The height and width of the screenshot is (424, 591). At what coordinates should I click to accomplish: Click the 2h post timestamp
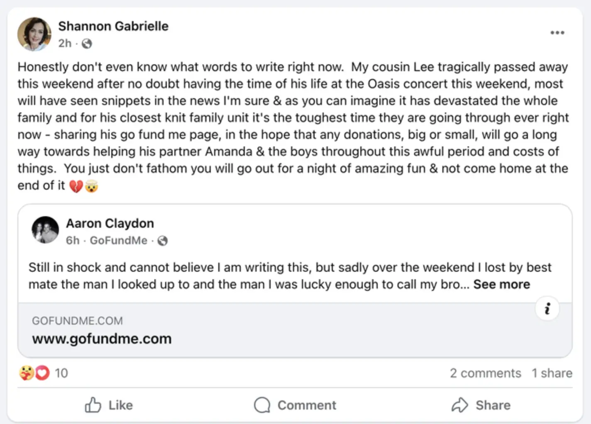64,43
